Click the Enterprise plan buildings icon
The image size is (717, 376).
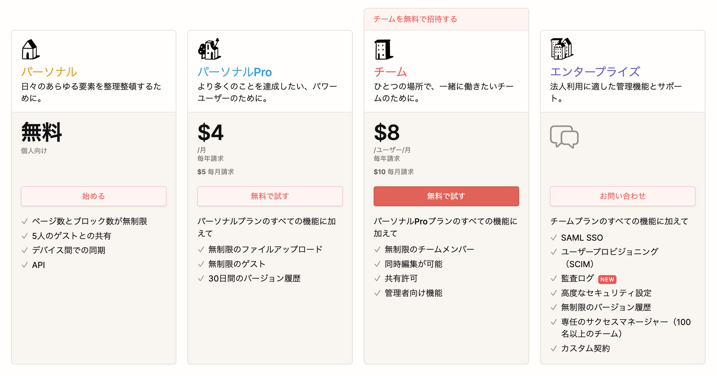click(x=561, y=49)
